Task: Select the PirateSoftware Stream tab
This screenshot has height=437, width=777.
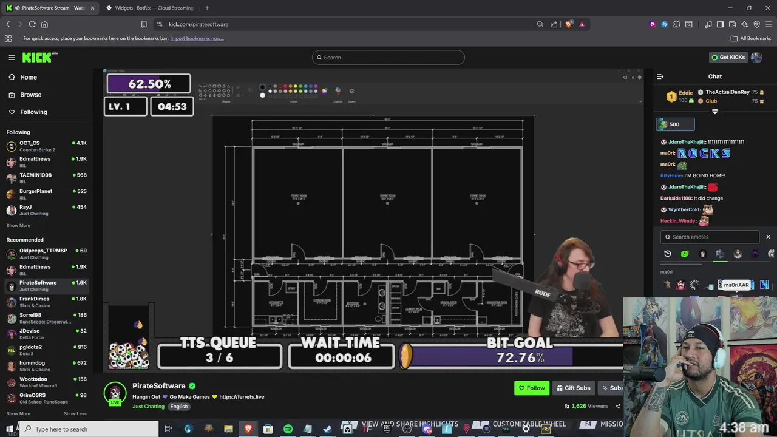Action: tap(50, 8)
